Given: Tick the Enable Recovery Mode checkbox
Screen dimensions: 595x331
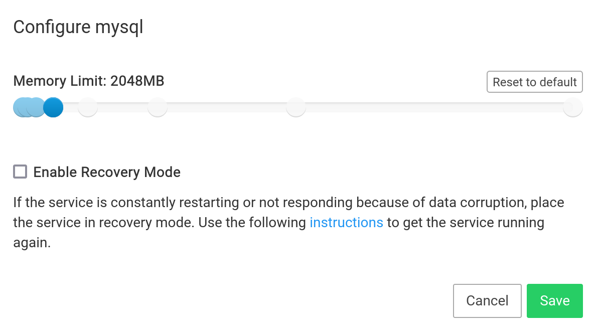Looking at the screenshot, I should coord(20,172).
